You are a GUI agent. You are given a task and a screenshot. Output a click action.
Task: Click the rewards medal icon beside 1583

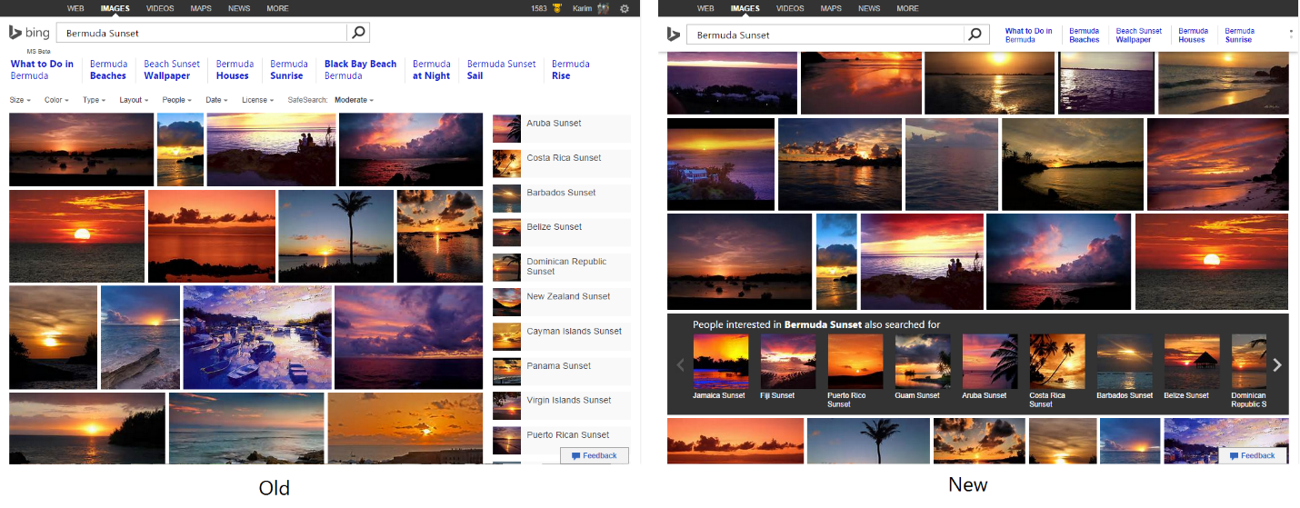pyautogui.click(x=556, y=8)
